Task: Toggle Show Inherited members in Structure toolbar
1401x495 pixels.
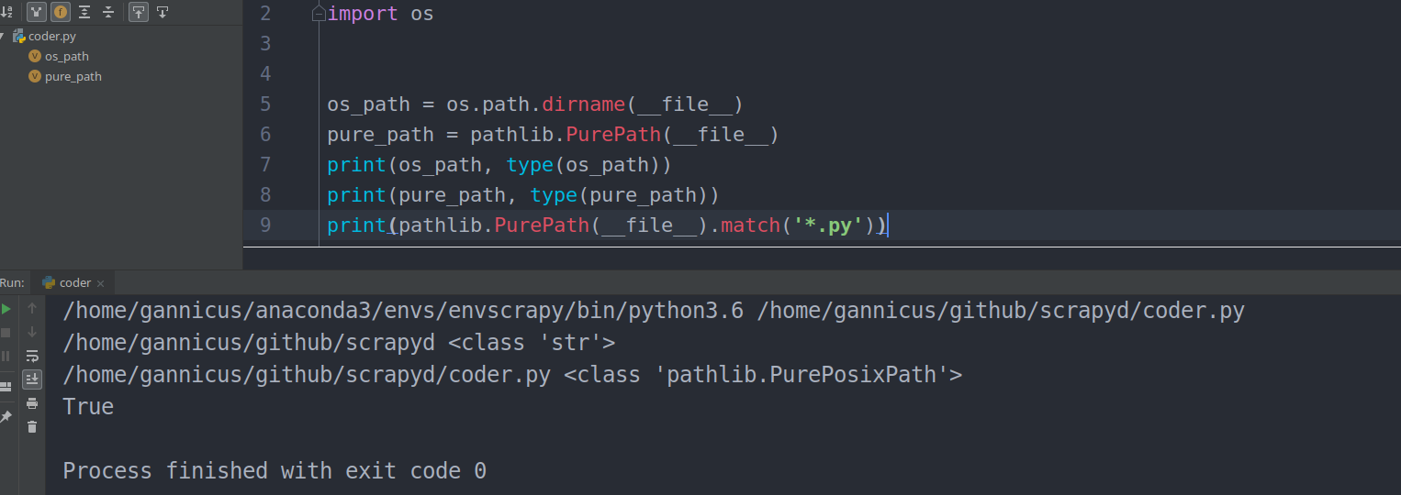Action: 37,12
